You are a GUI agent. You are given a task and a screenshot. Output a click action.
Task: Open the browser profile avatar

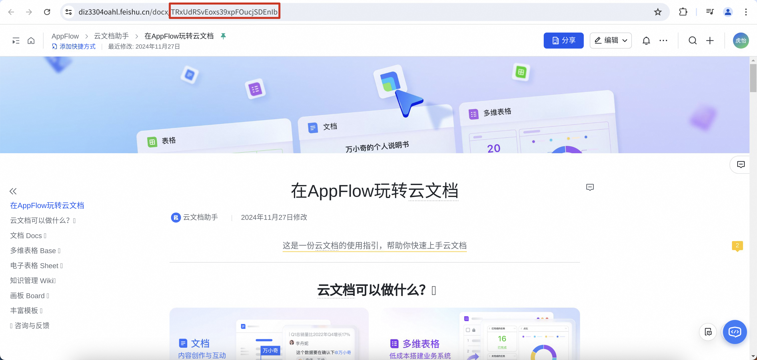728,12
